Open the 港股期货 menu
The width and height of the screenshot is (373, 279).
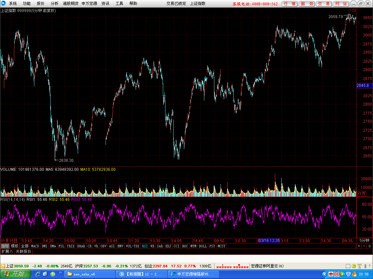tap(71, 4)
